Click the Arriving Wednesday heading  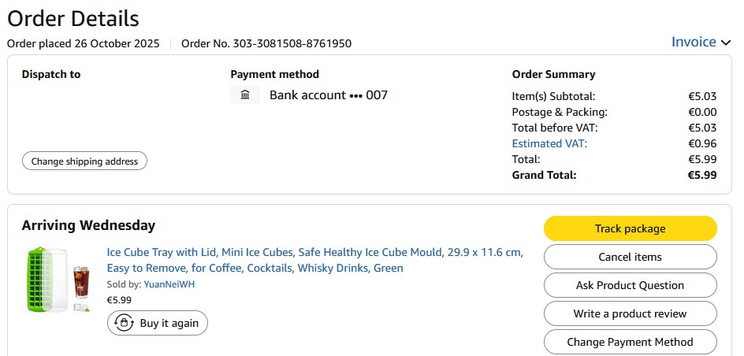coord(88,225)
